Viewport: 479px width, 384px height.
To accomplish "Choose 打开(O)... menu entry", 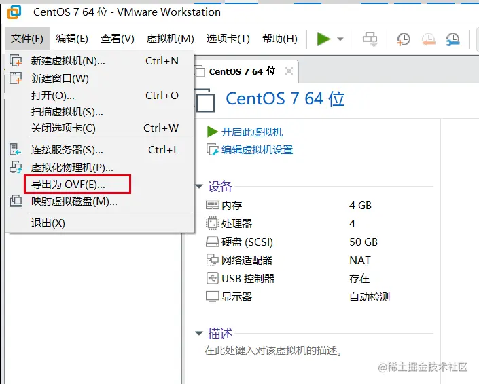I will 100,96.
